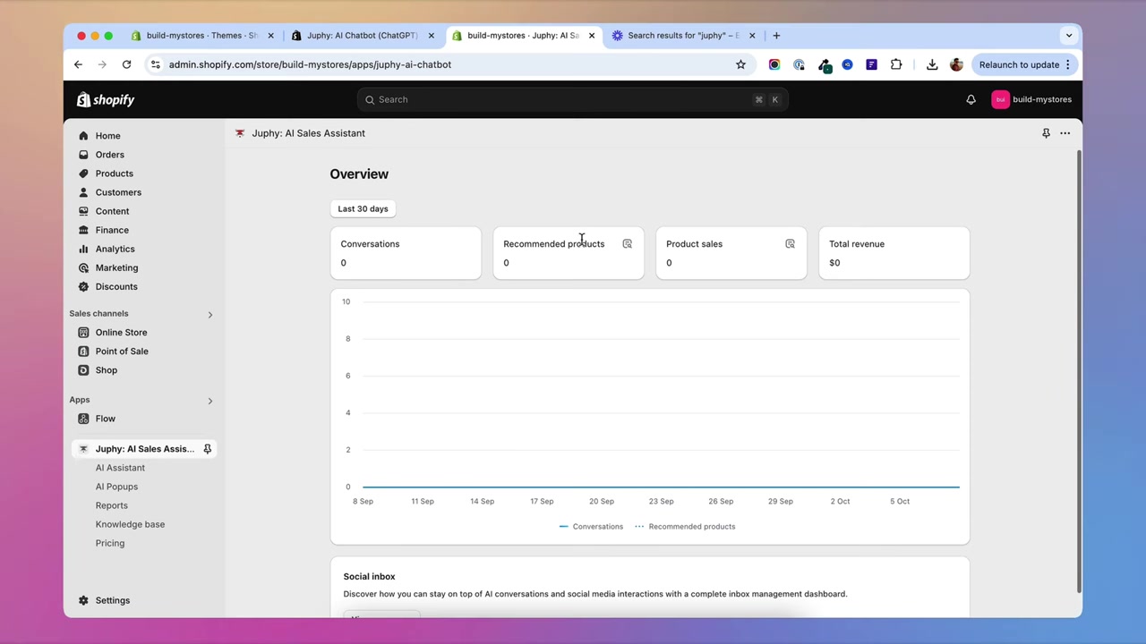
Task: Click the Conversations stat card
Action: [x=406, y=253]
